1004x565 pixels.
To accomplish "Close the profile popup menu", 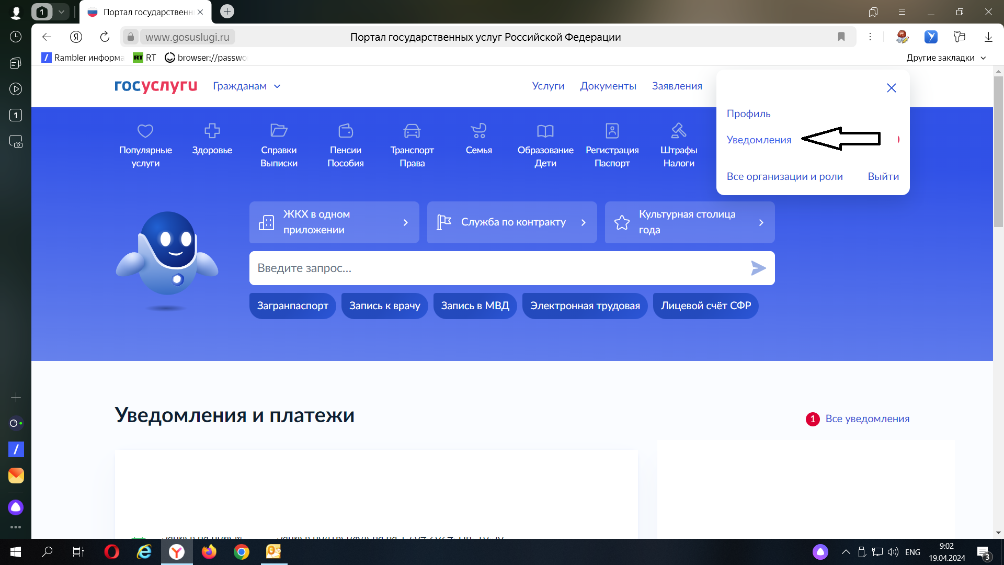I will 891,88.
